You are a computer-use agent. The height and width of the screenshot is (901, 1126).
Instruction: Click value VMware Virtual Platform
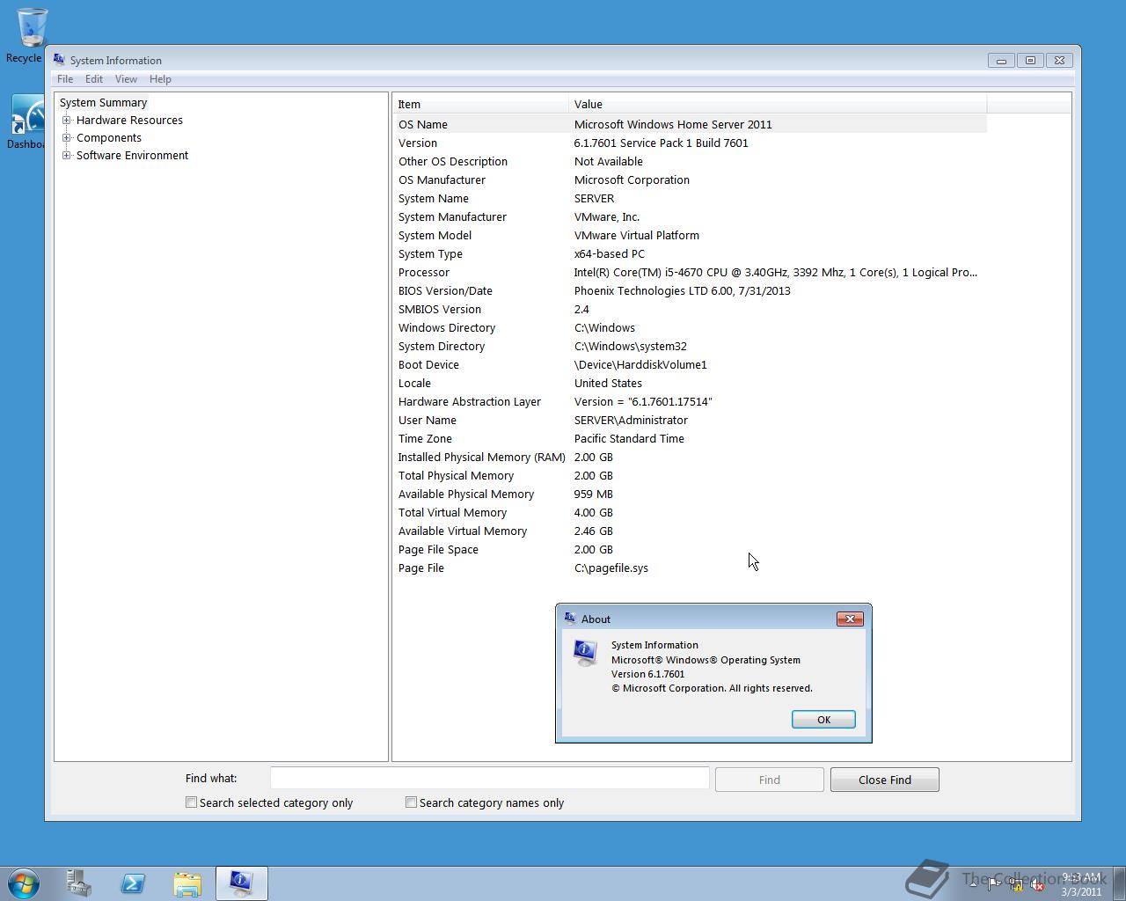[x=637, y=236]
